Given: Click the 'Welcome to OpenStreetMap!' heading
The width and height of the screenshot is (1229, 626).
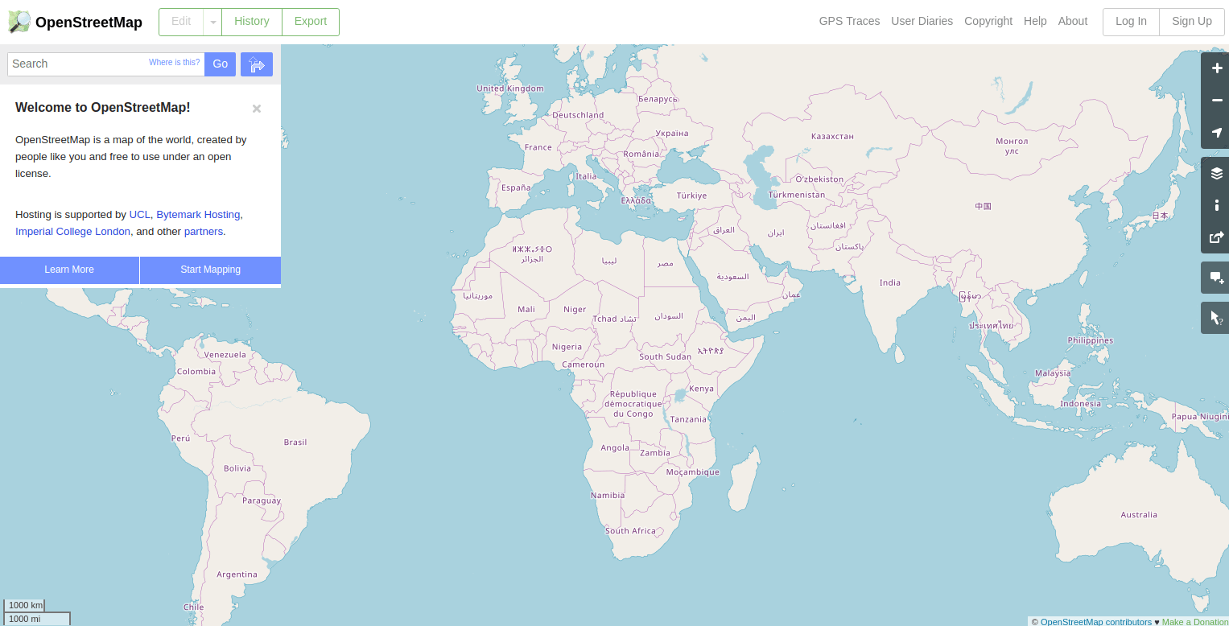Looking at the screenshot, I should click(x=103, y=107).
